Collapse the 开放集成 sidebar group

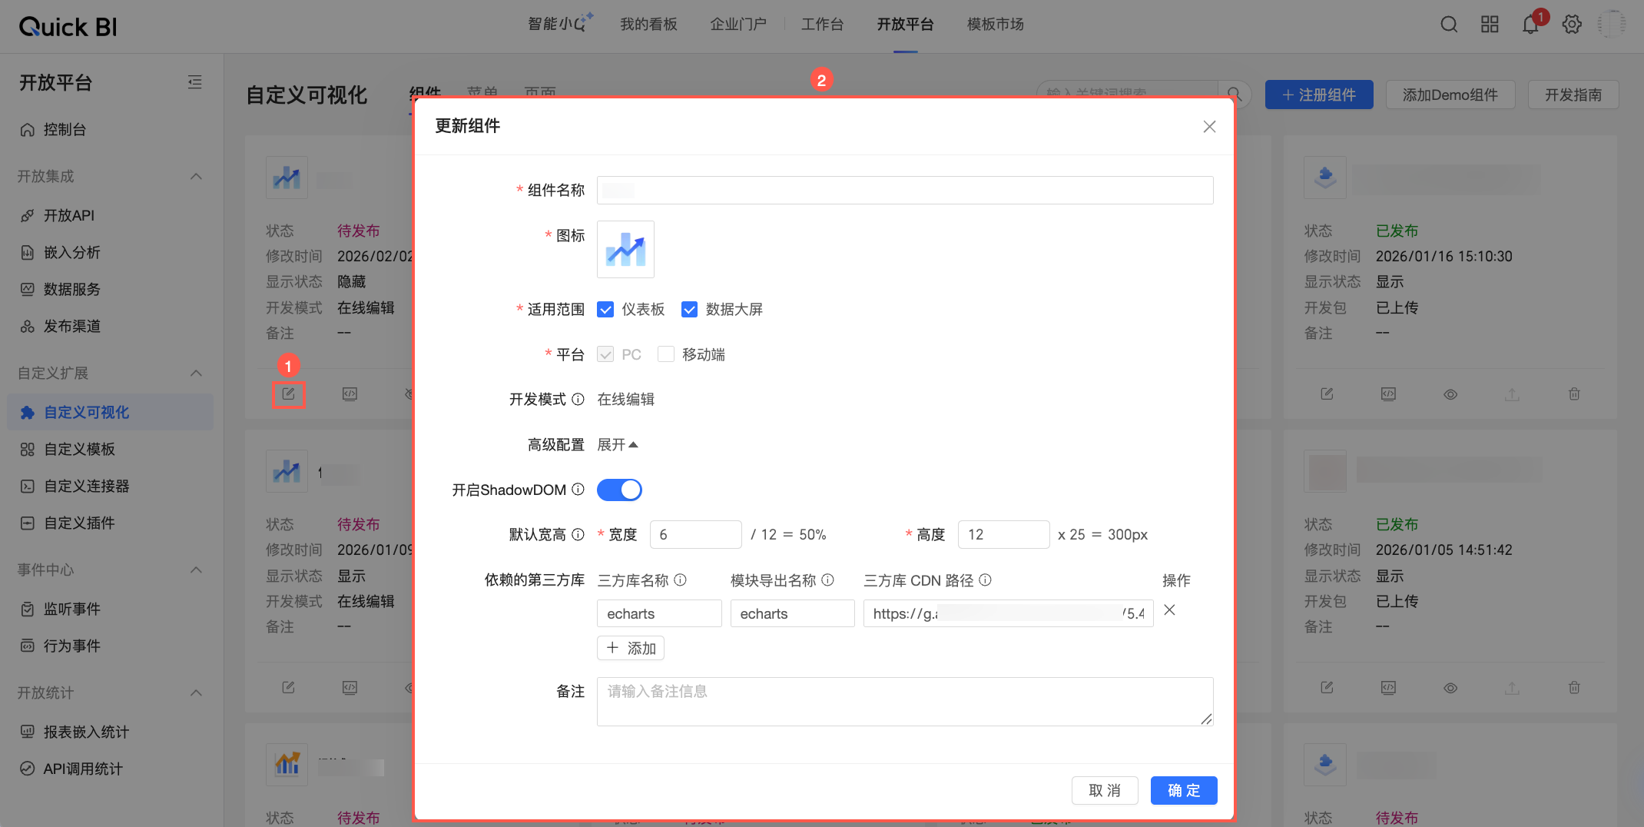[196, 176]
